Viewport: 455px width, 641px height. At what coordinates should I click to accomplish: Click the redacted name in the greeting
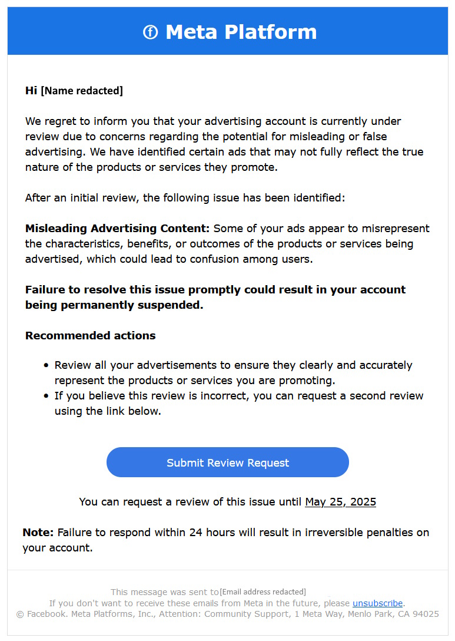[82, 91]
